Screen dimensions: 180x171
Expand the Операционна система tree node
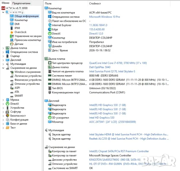point(3,52)
